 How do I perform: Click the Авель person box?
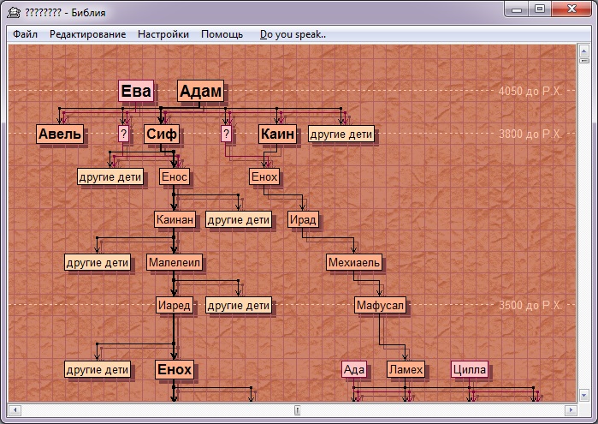pos(60,134)
